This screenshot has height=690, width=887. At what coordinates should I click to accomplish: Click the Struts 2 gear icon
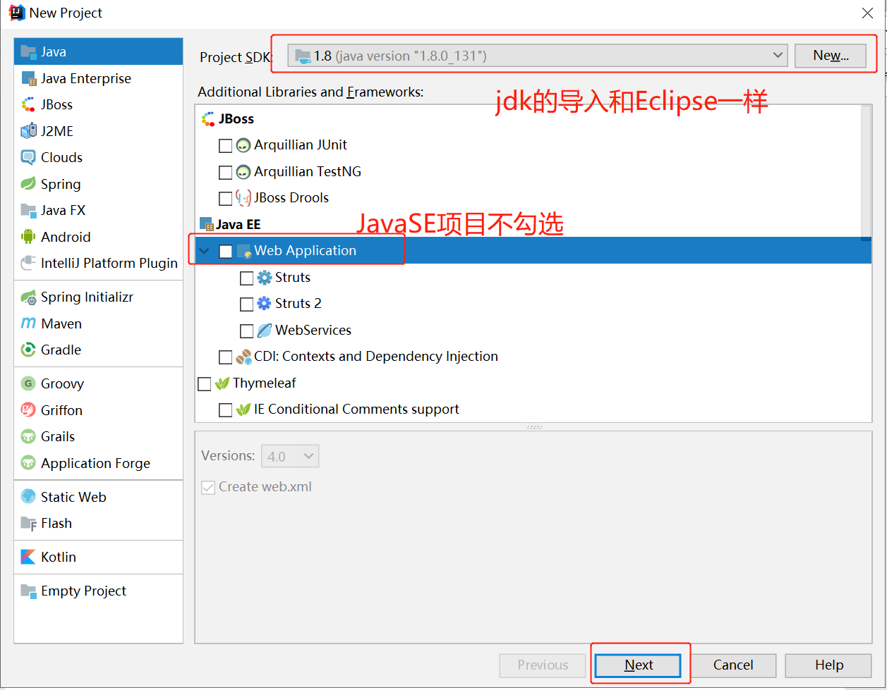tap(265, 304)
